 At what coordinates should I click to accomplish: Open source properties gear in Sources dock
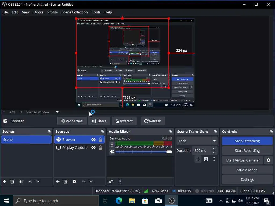click(74, 182)
